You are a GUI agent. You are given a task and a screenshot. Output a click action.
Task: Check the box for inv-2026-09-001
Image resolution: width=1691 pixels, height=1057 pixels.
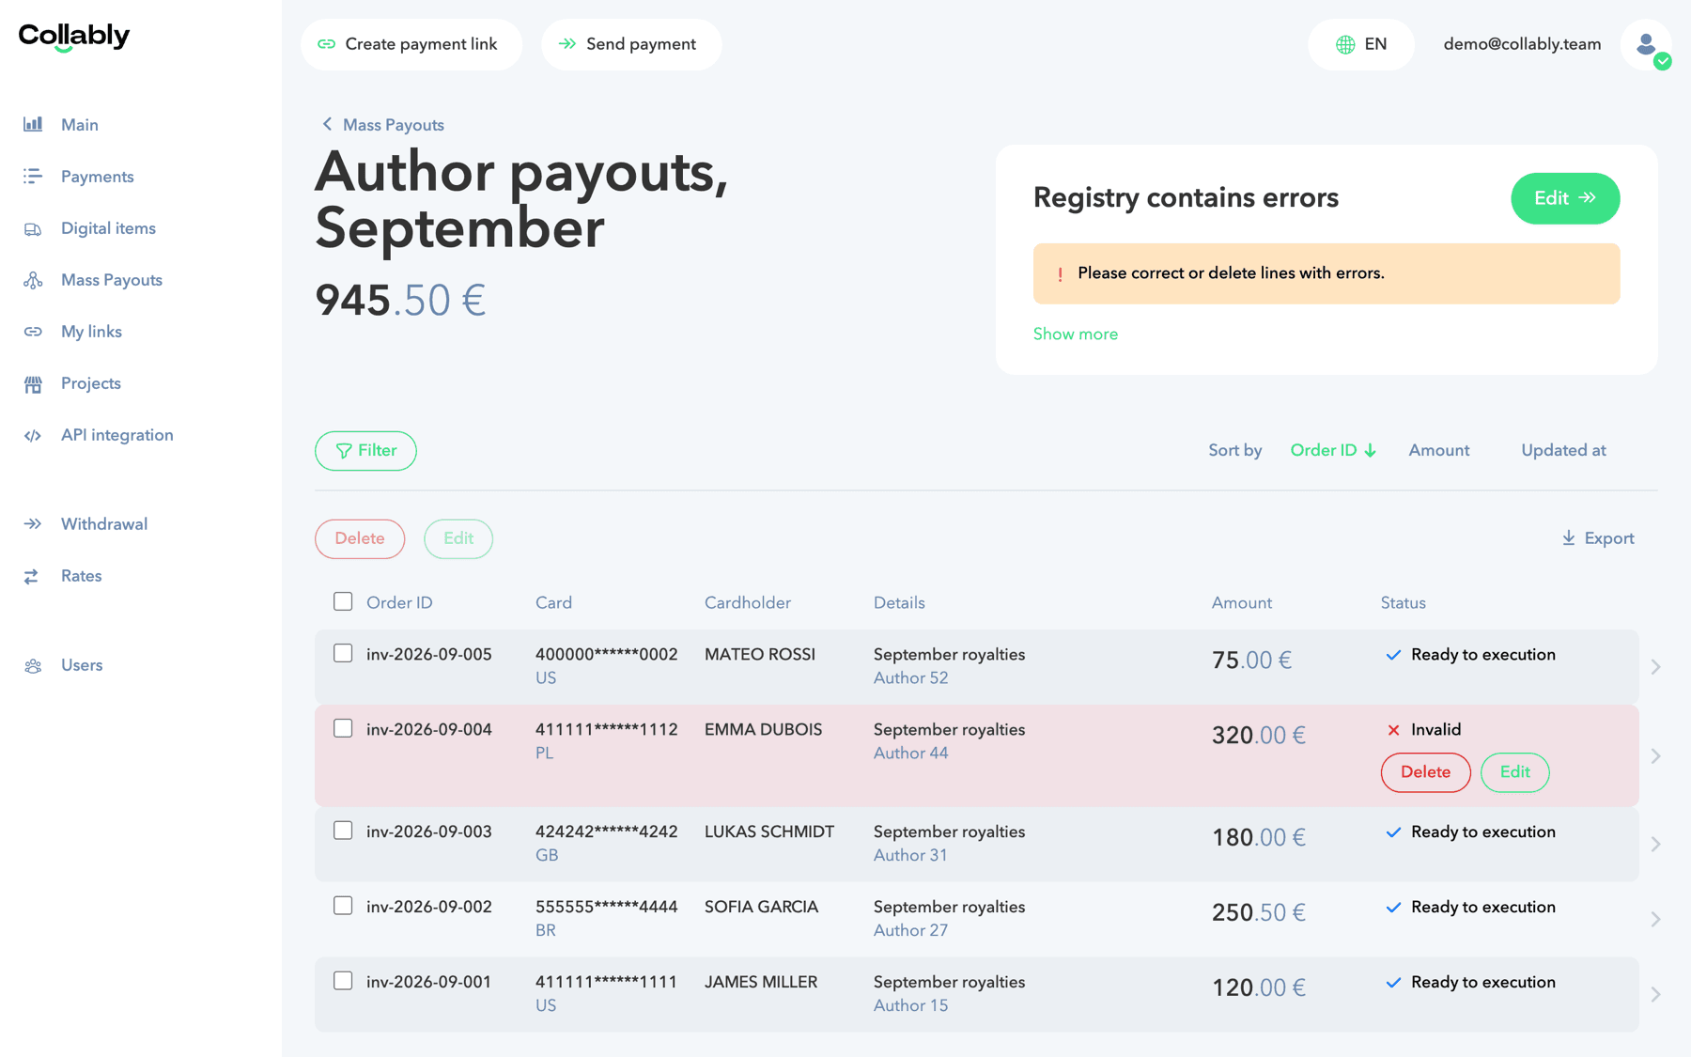click(343, 981)
